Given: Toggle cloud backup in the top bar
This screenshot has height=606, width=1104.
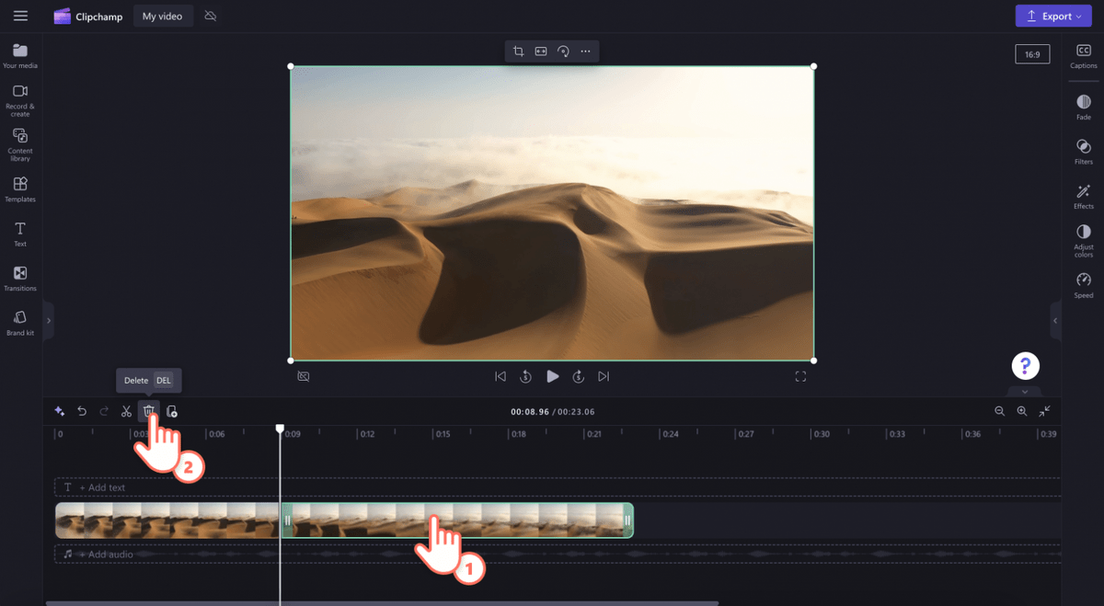Looking at the screenshot, I should tap(210, 16).
